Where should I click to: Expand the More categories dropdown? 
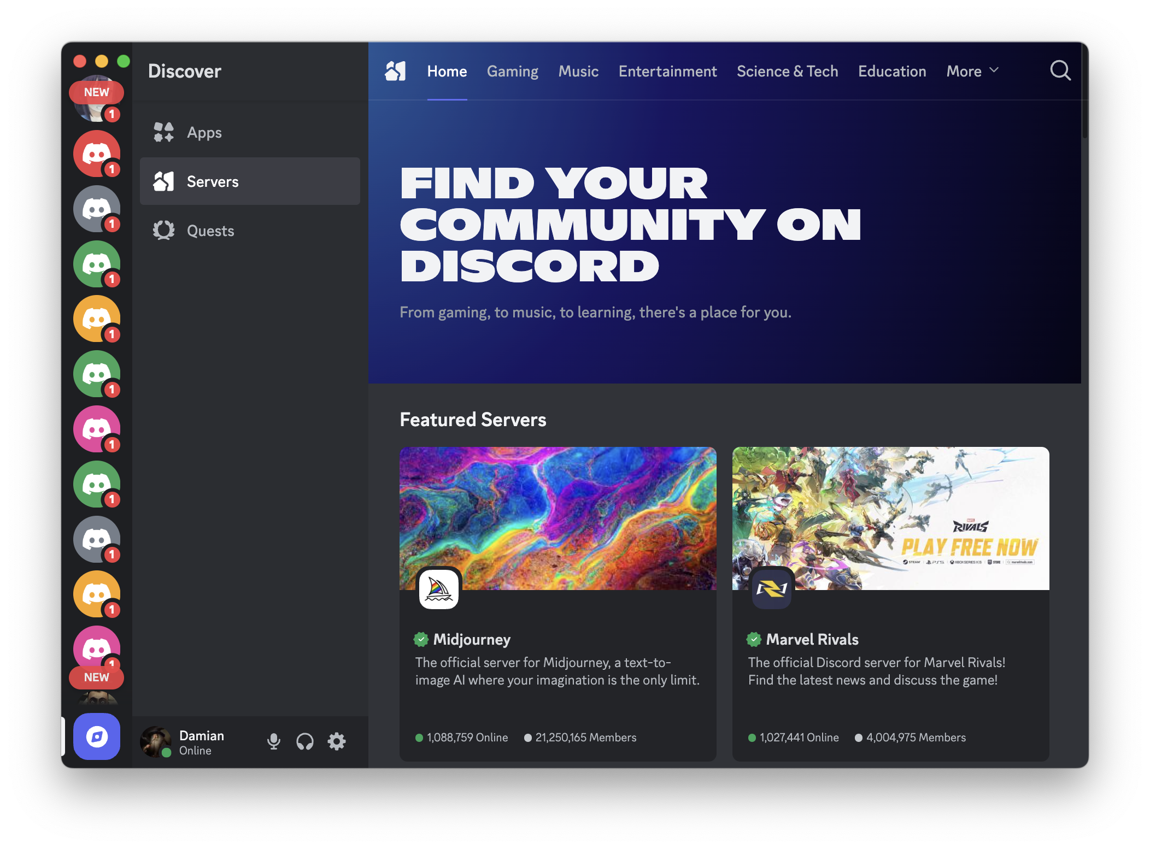pyautogui.click(x=964, y=71)
